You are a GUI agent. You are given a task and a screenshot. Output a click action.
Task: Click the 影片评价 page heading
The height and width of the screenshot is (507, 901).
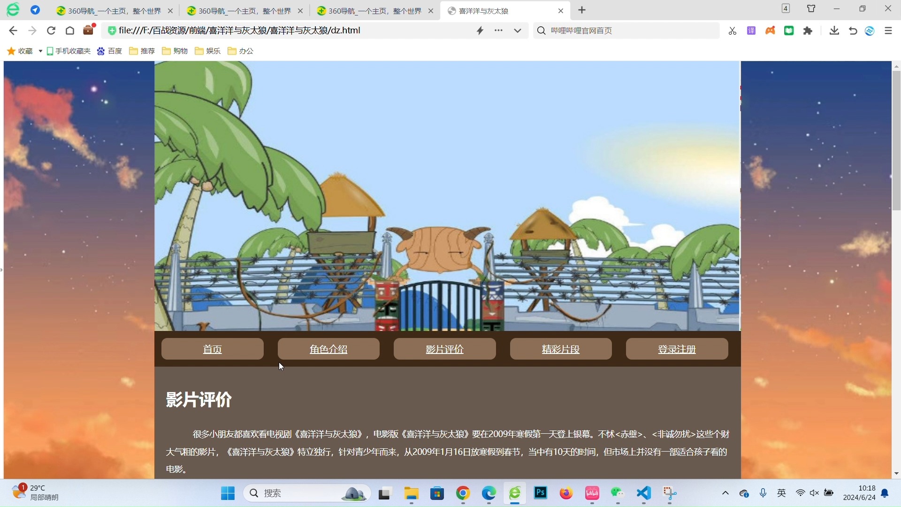tap(199, 399)
